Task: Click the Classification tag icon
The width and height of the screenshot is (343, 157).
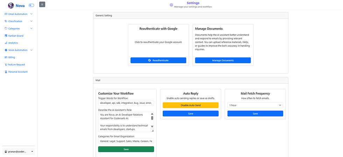Action: tap(6, 21)
